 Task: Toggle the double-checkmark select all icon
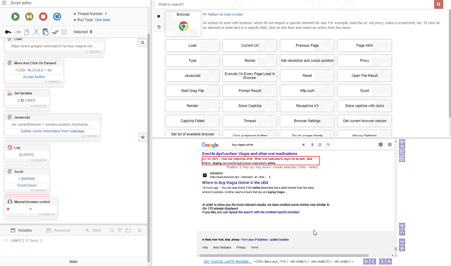tap(55, 32)
